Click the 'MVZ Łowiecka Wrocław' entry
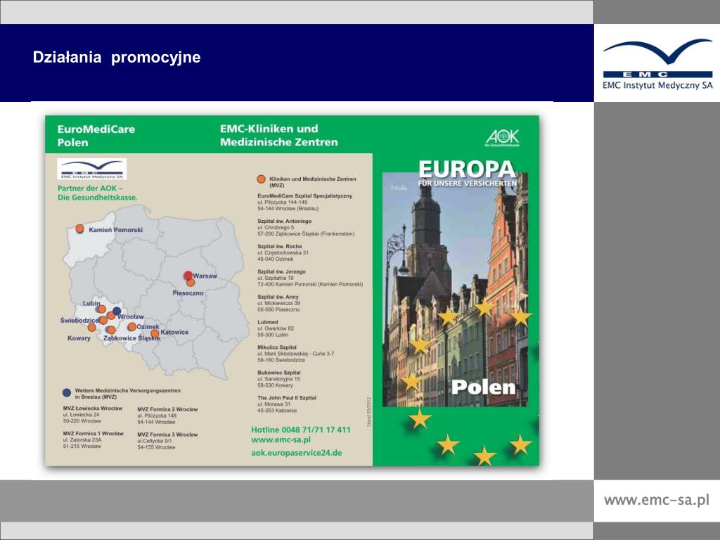 click(93, 414)
